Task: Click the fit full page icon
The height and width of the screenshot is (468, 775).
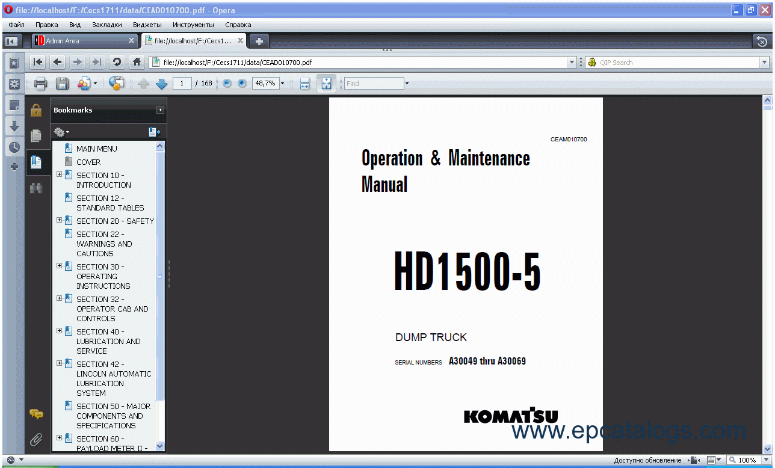Action: [x=326, y=84]
